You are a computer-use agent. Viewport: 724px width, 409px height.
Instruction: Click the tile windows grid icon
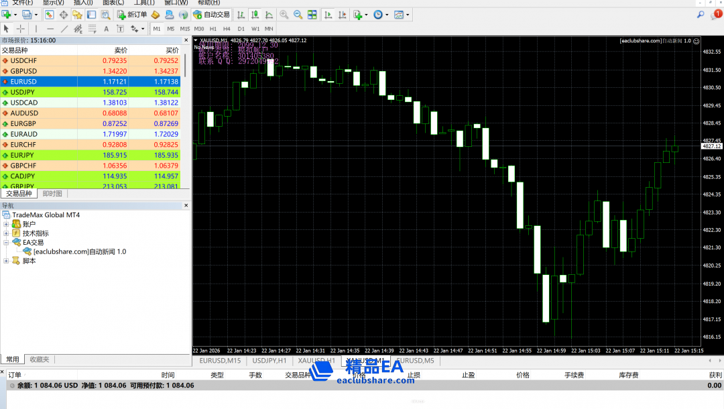312,14
